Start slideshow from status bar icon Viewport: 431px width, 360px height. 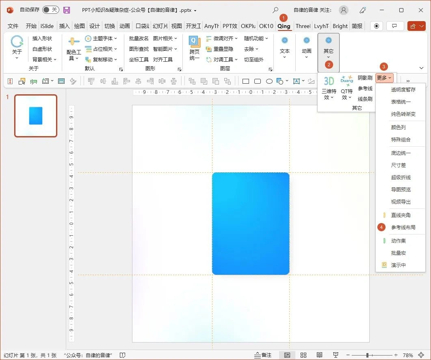336,355
